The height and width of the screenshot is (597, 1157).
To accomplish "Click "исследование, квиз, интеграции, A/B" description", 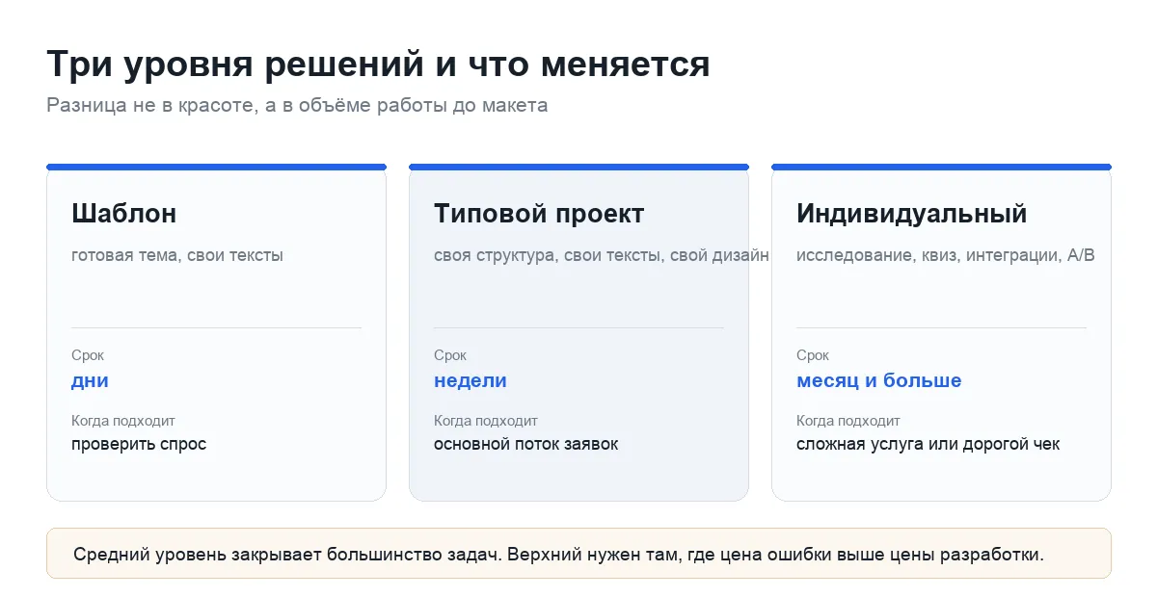I will point(946,255).
